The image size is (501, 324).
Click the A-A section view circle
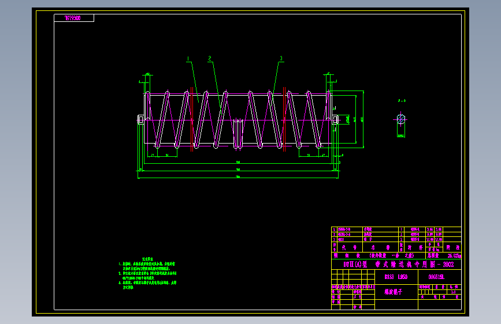(401, 119)
